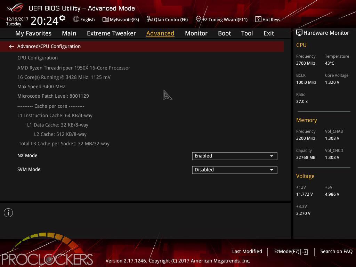Viewport: 356px width, 267px height.
Task: Click the EzMode exit arrow icon
Action: (x=304, y=252)
